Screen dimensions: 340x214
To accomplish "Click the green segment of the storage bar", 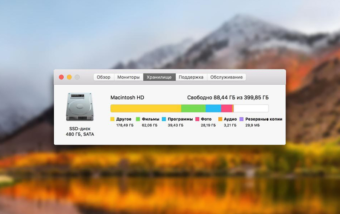I will tap(193, 109).
